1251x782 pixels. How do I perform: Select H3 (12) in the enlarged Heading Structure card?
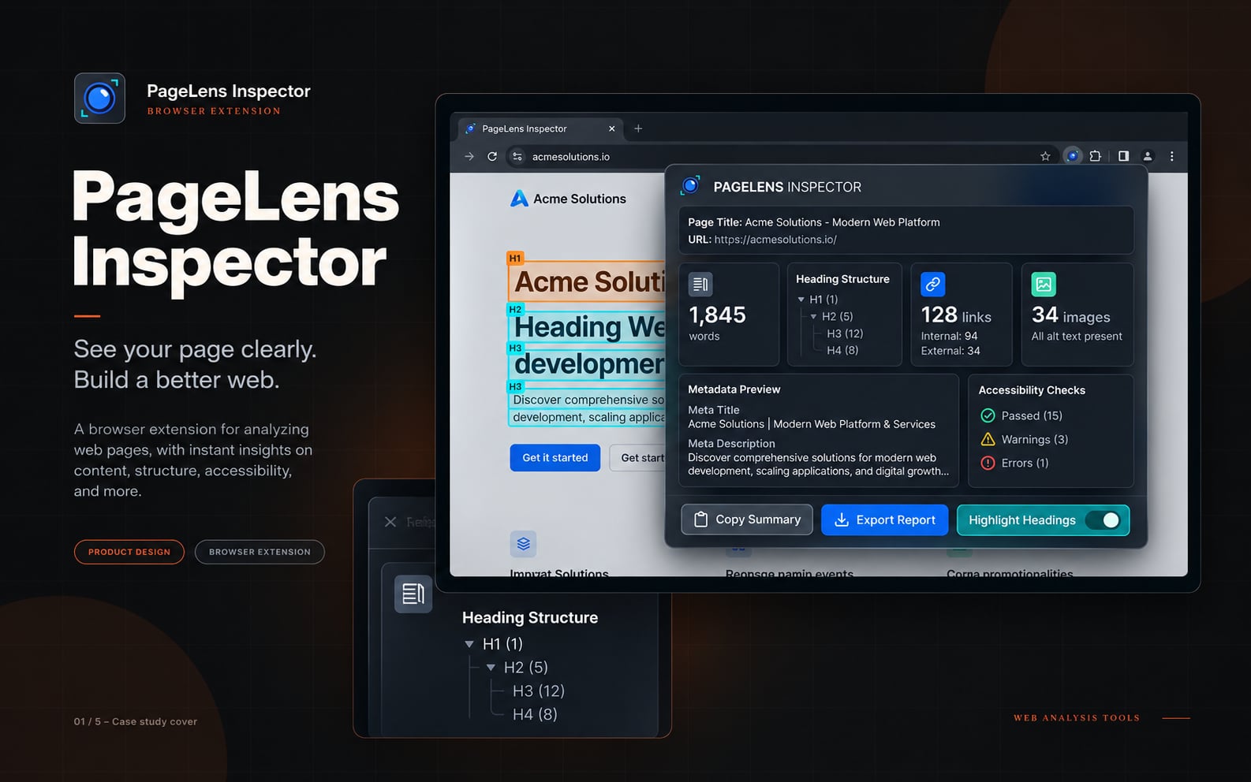tap(539, 691)
